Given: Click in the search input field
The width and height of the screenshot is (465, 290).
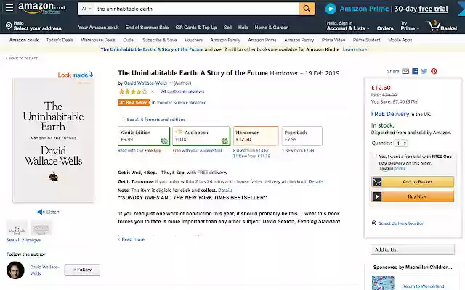Looking at the screenshot, I should coord(196,9).
